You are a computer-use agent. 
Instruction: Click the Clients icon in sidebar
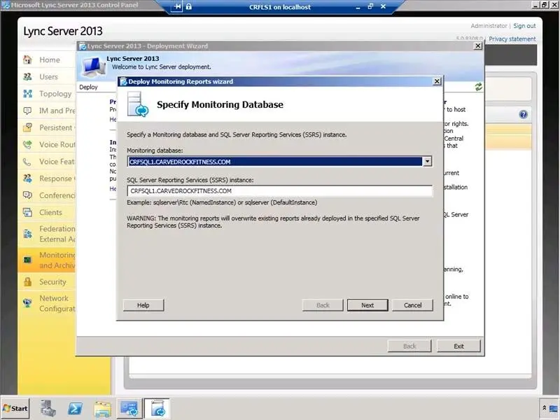(27, 212)
